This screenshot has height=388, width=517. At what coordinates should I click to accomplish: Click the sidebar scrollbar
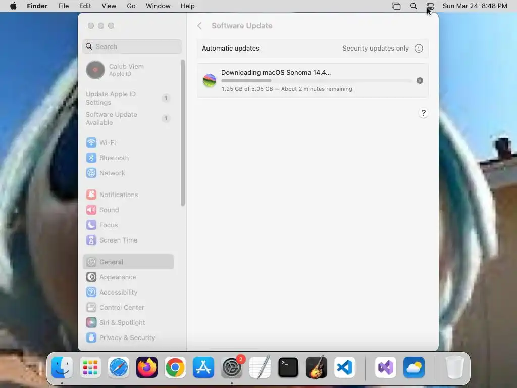pos(183,133)
